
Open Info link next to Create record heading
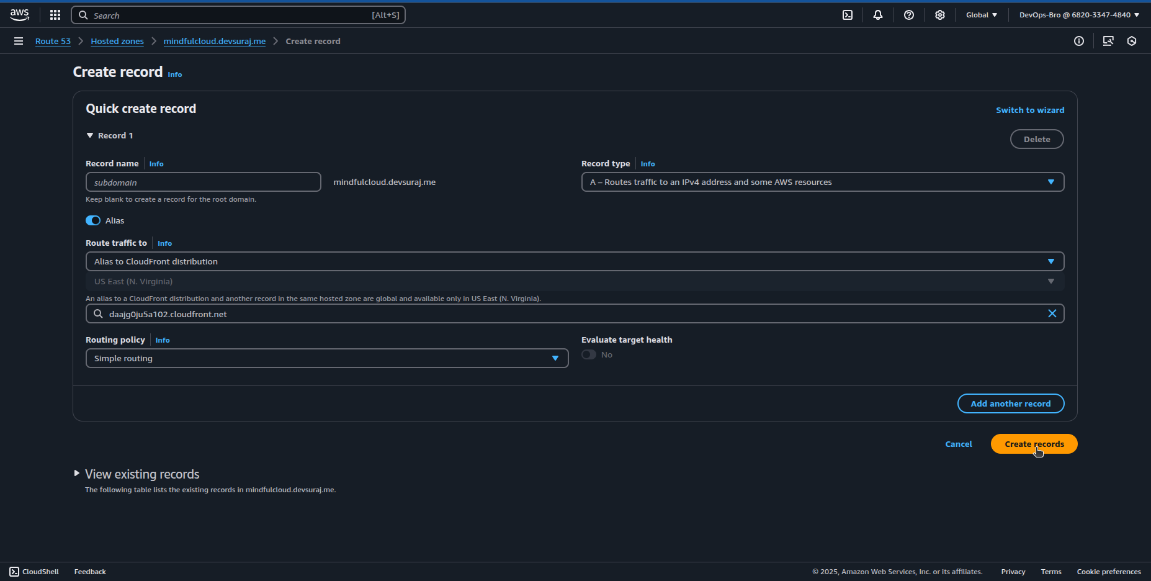(175, 74)
